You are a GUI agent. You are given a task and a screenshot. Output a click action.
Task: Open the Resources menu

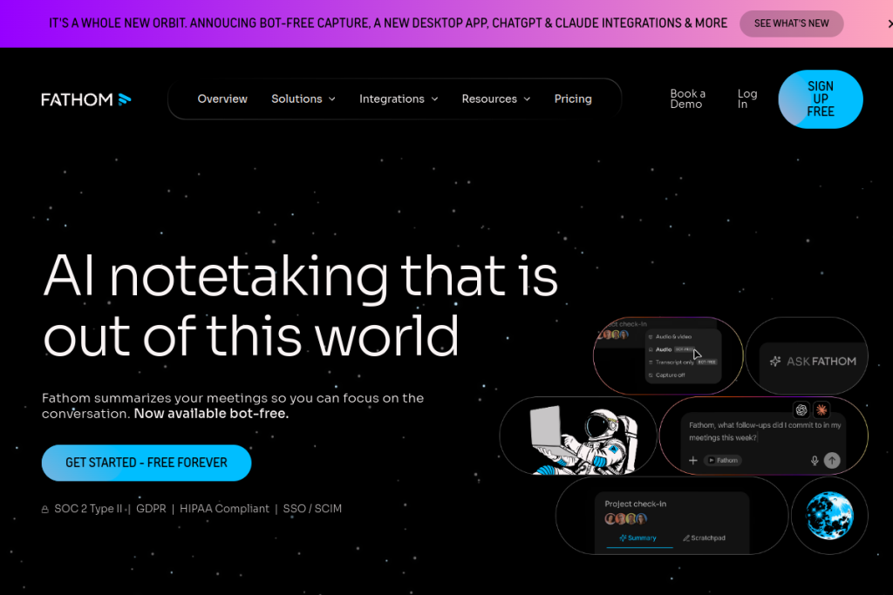tap(495, 99)
